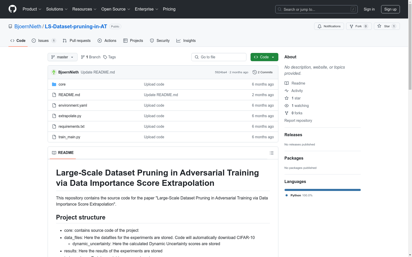The height and width of the screenshot is (257, 412).
Task: Click the core folder icon
Action: [54, 84]
